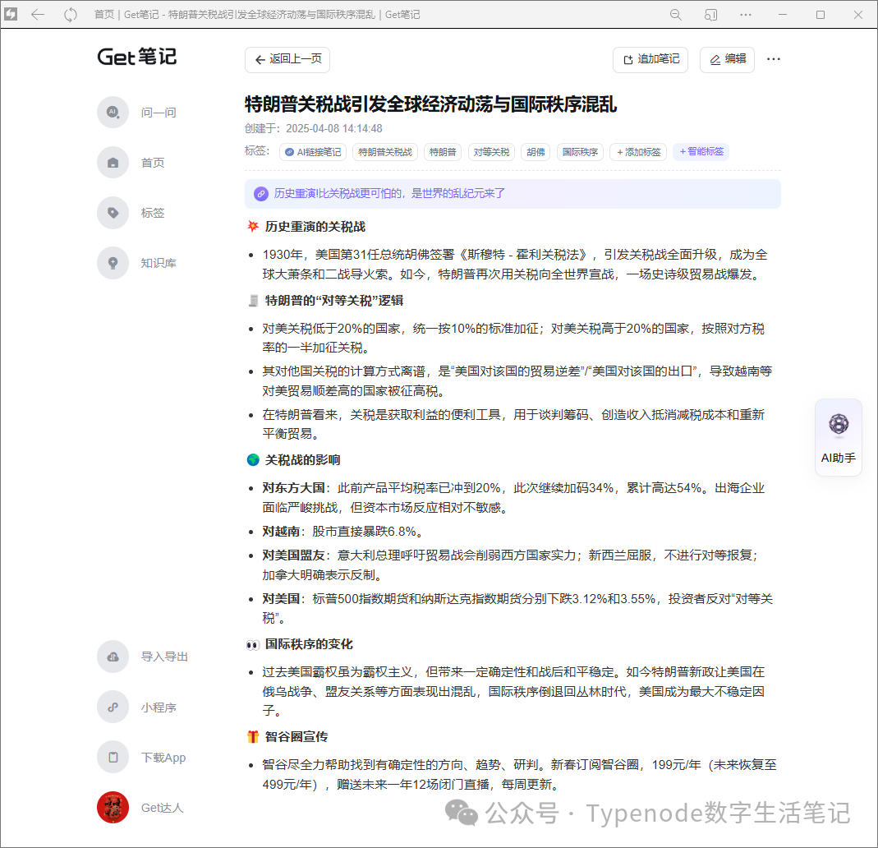The width and height of the screenshot is (878, 848).
Task: Click the browser back arrow
Action: [x=38, y=15]
